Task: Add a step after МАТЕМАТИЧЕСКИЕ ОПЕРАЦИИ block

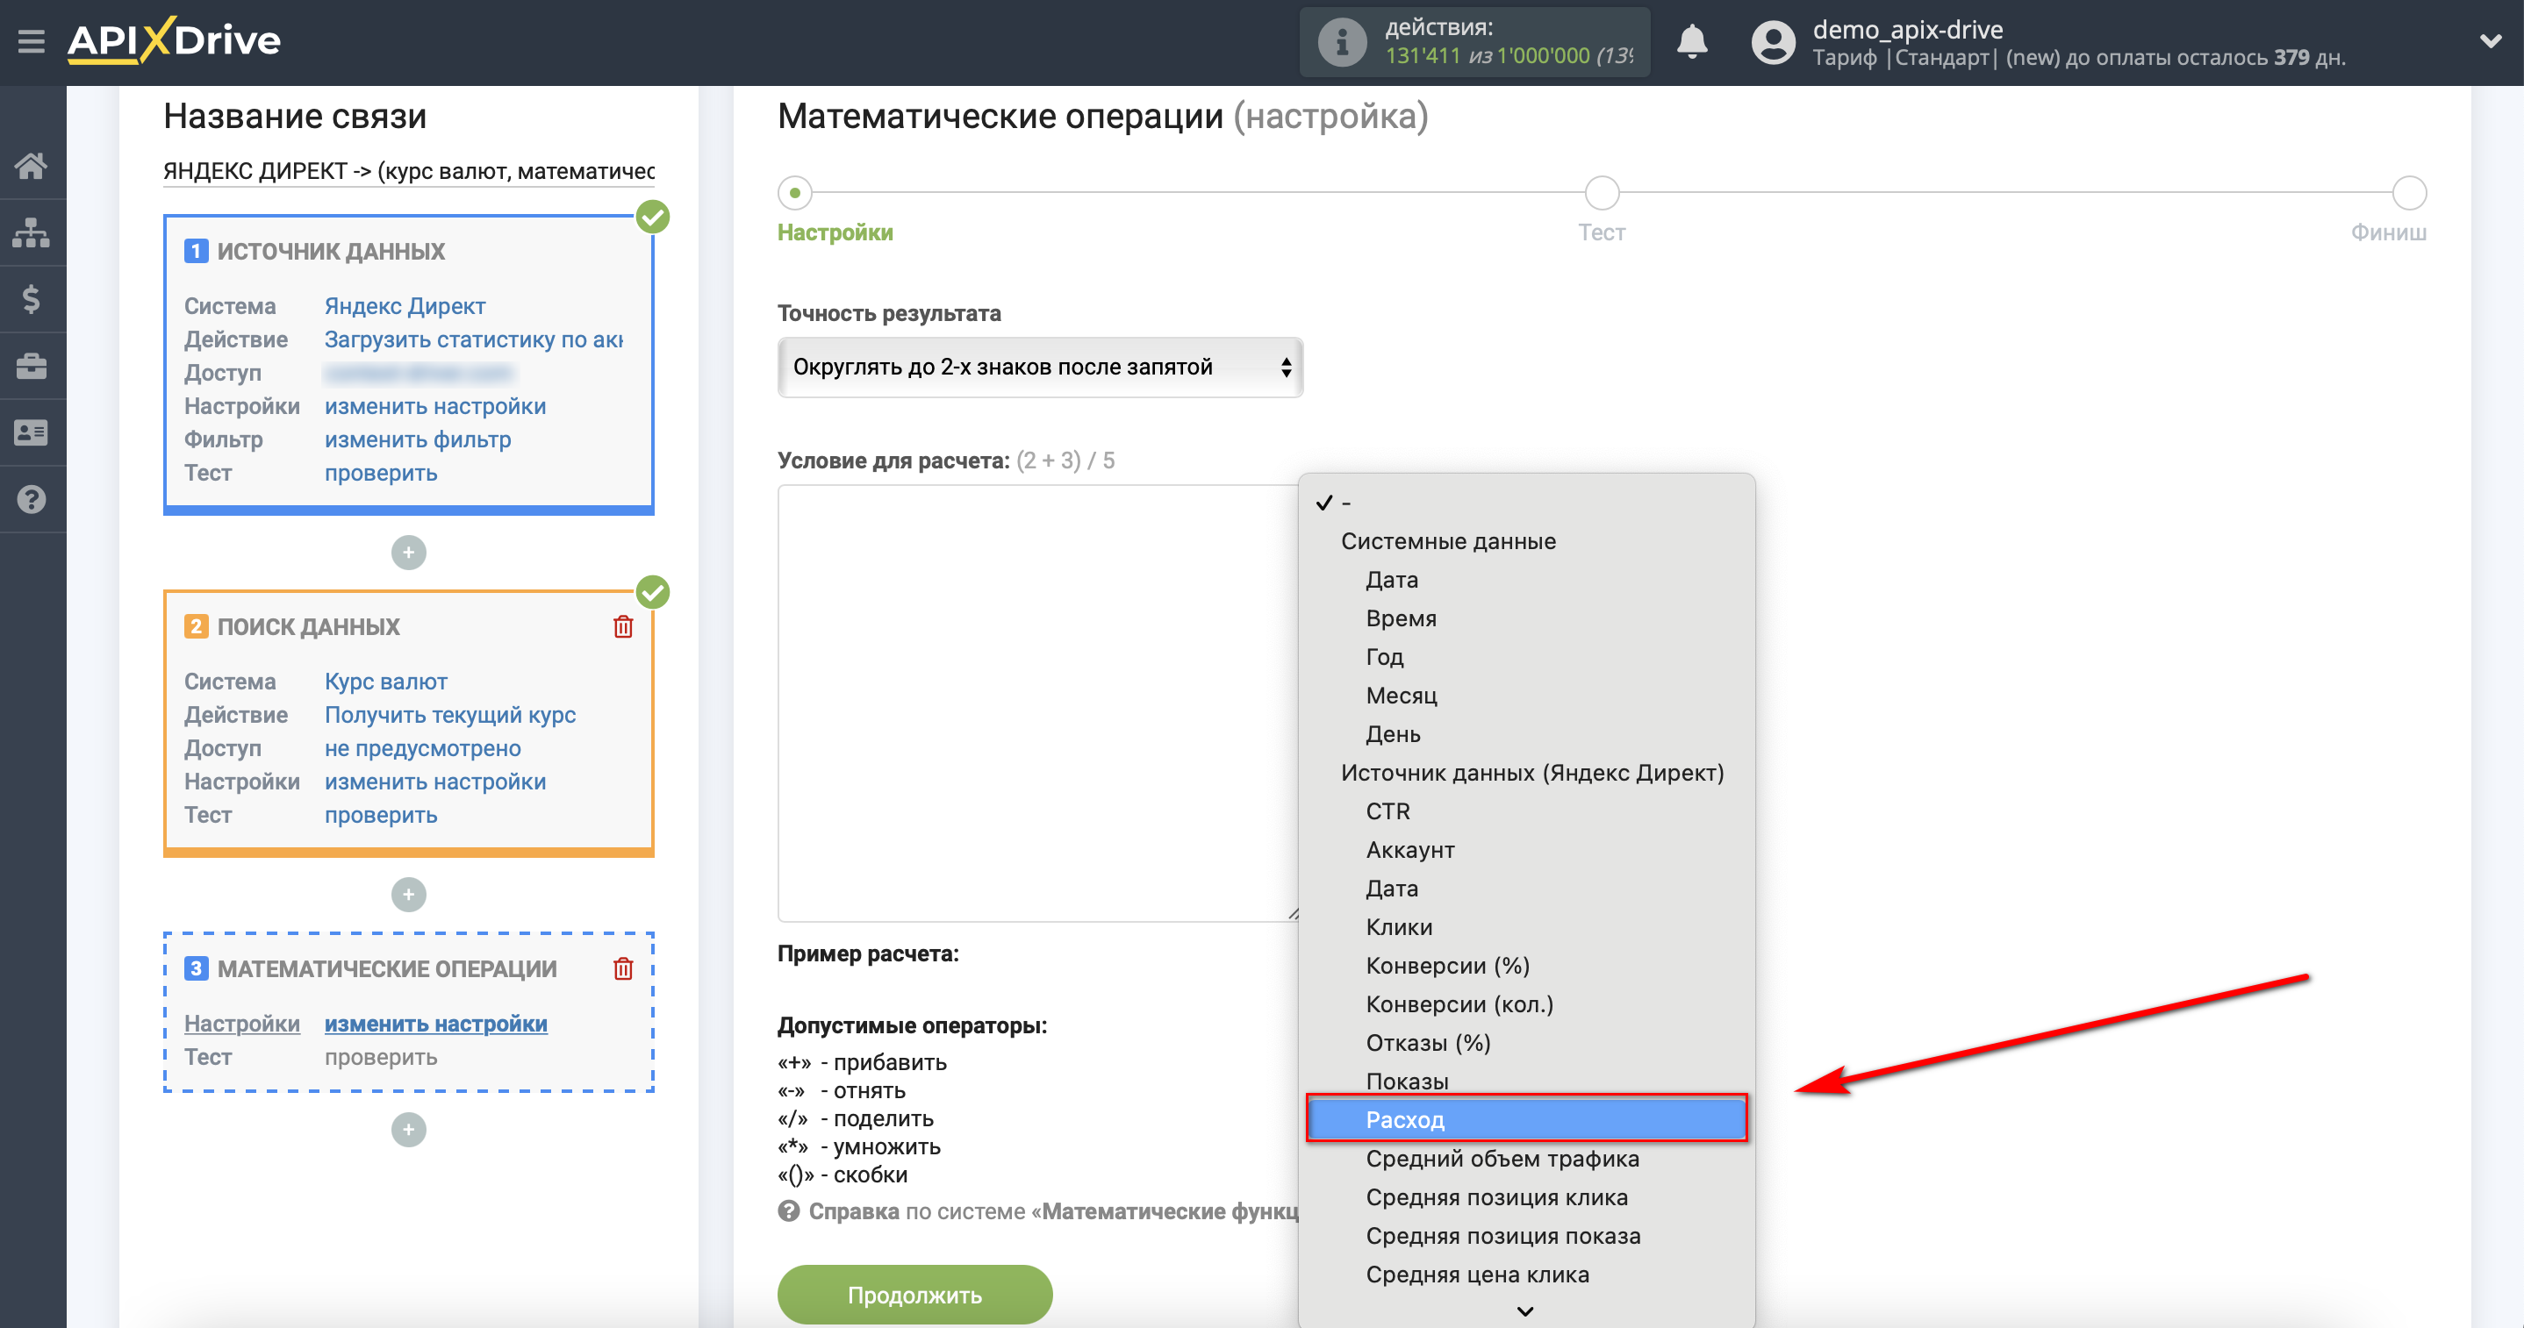Action: 409,1129
